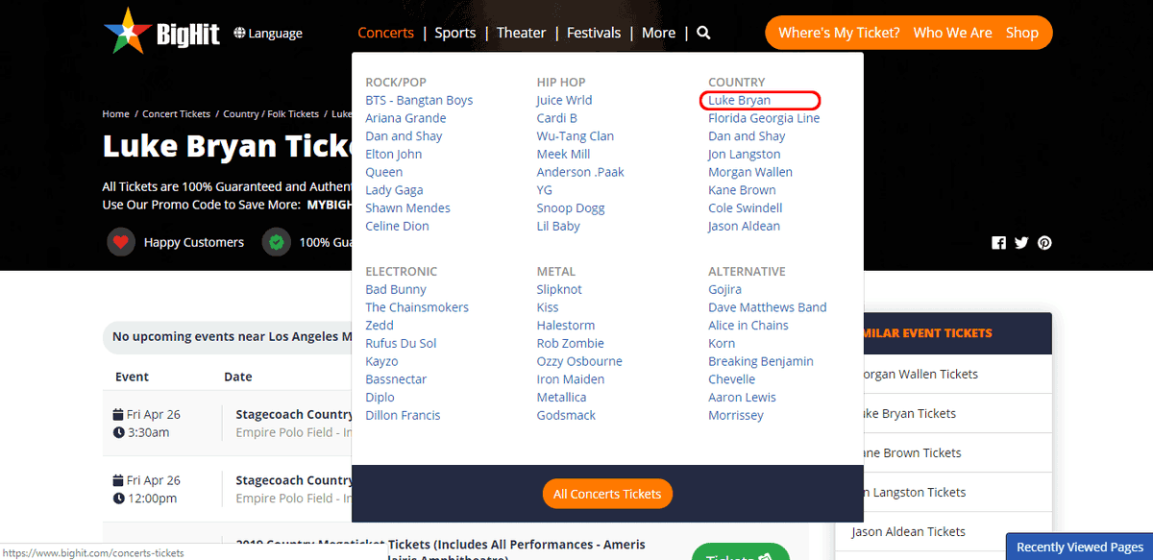Select Celine Dion

(x=397, y=226)
